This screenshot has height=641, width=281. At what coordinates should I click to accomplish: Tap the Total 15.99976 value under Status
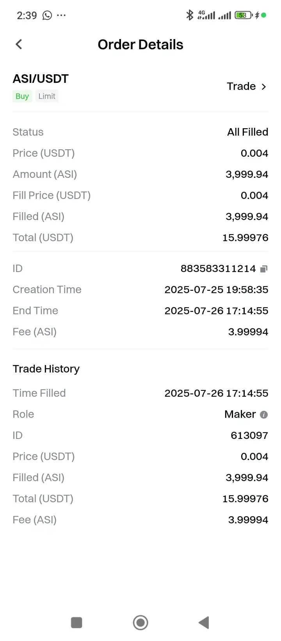[x=245, y=238]
